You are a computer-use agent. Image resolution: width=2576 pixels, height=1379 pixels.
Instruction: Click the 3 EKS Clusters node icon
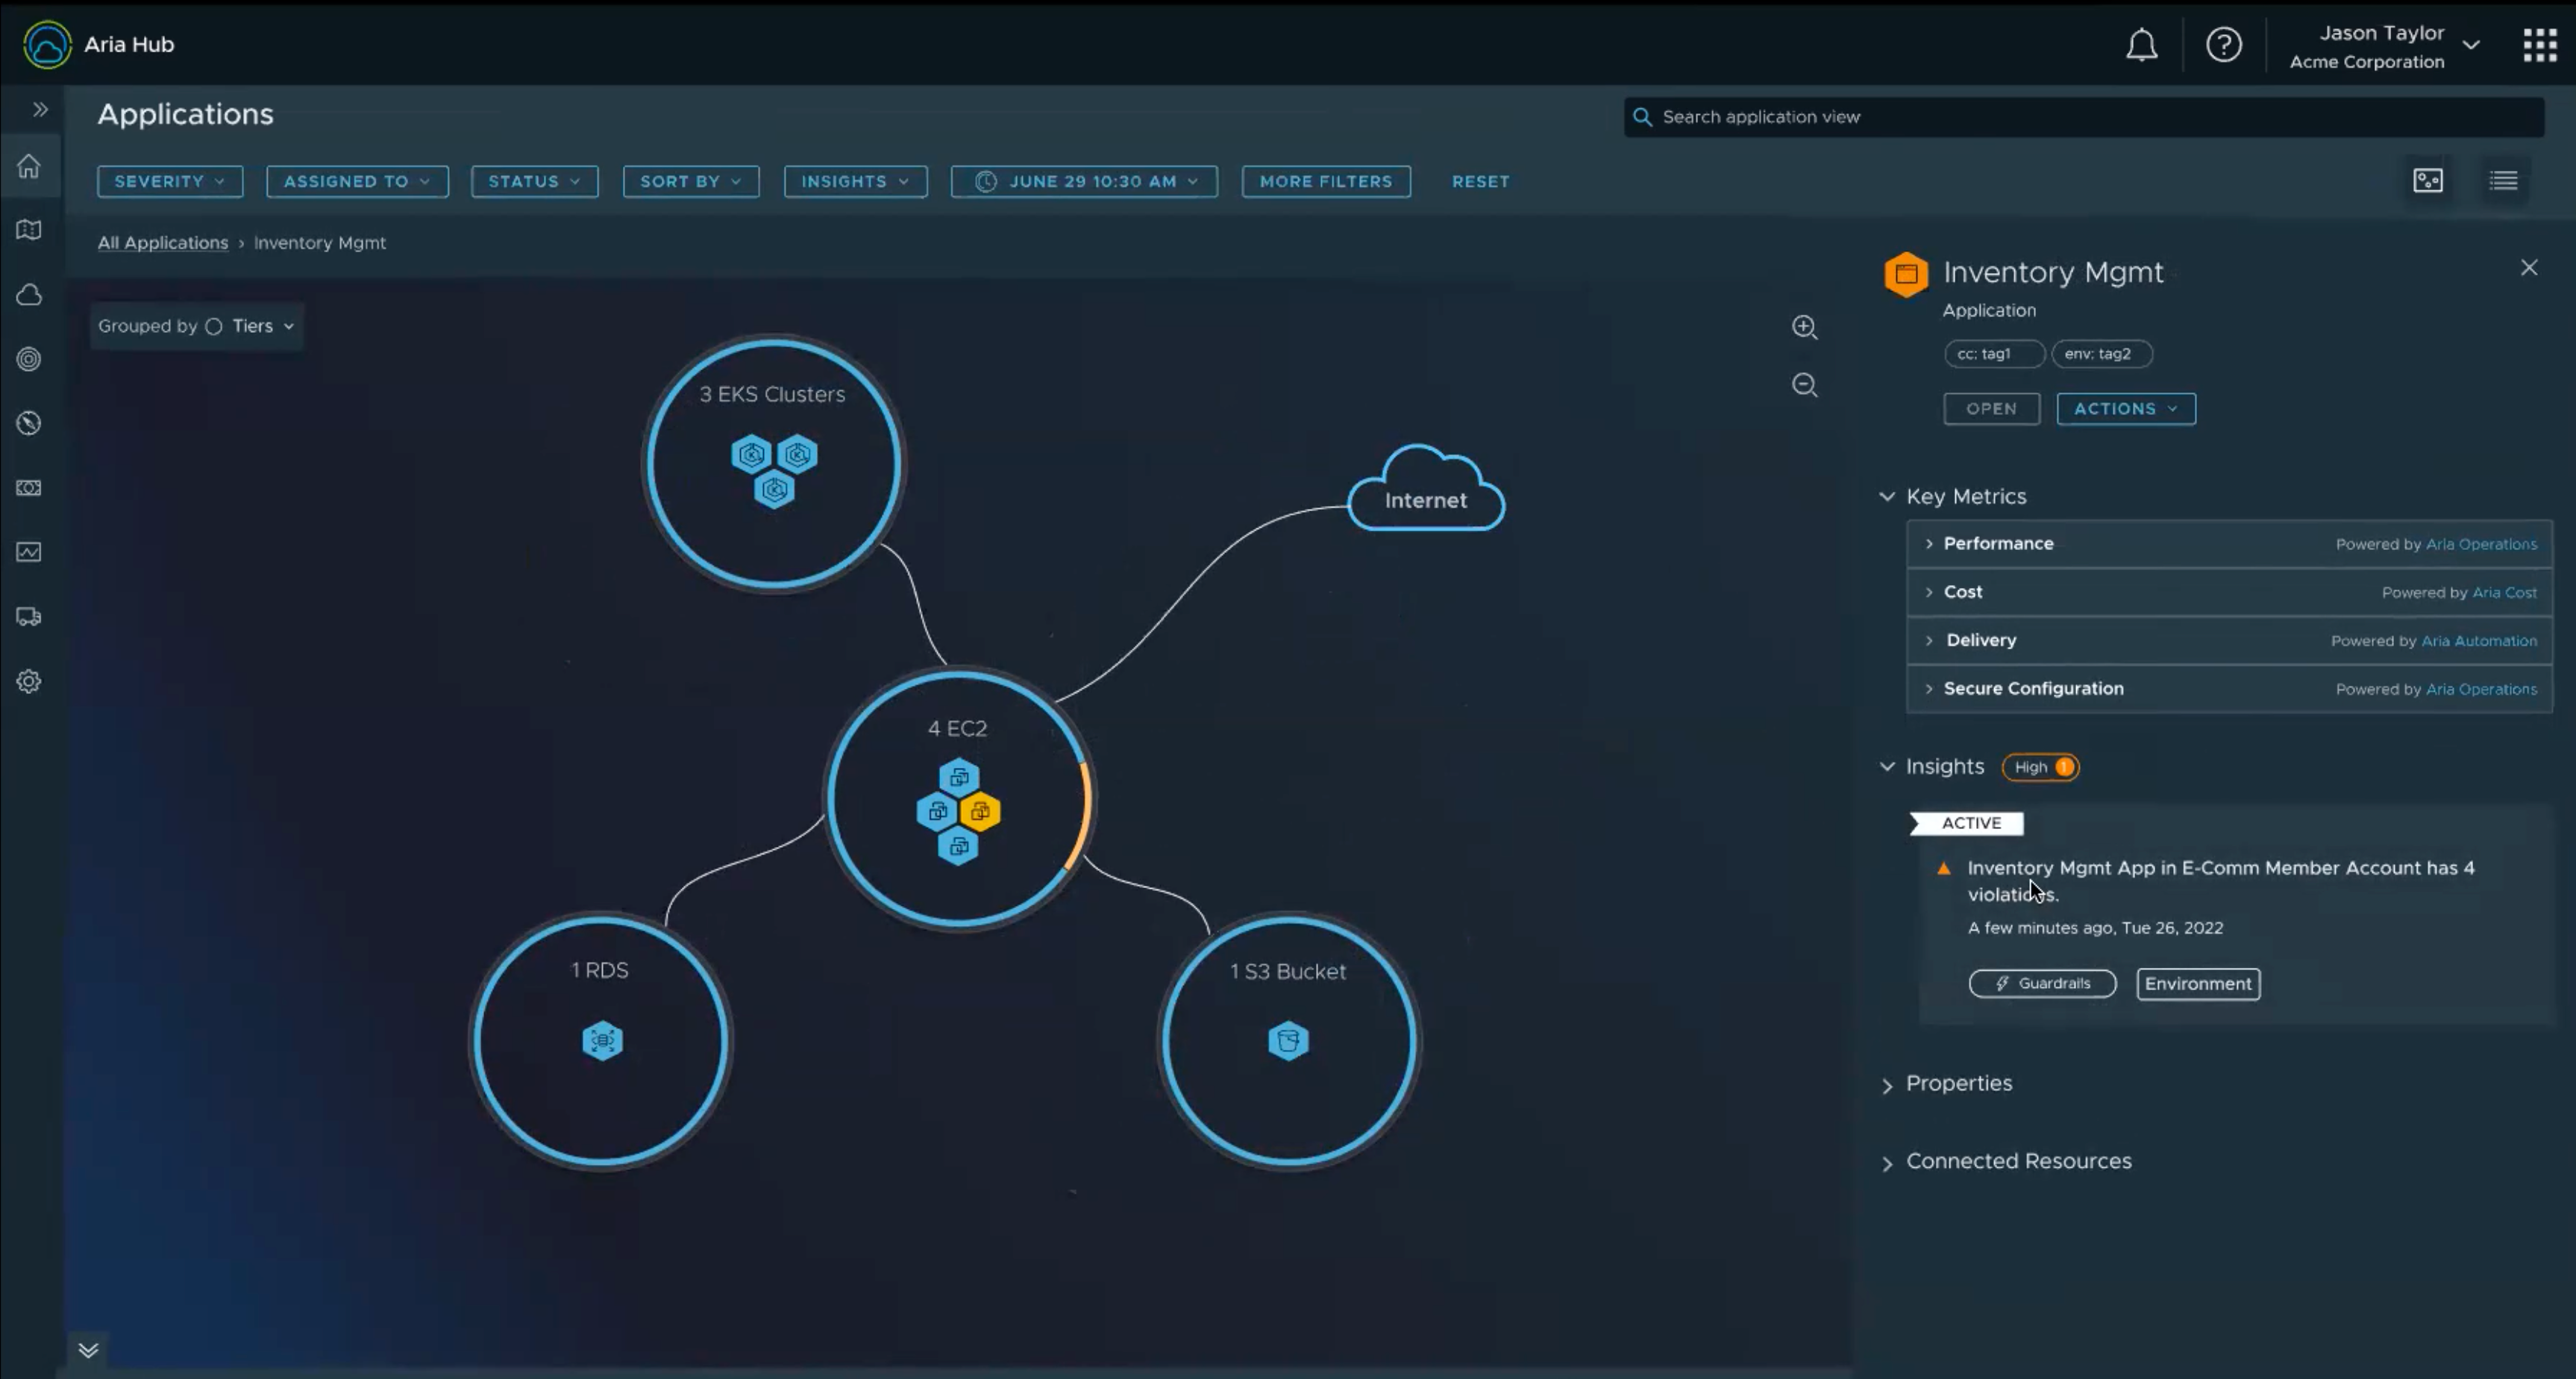(772, 469)
